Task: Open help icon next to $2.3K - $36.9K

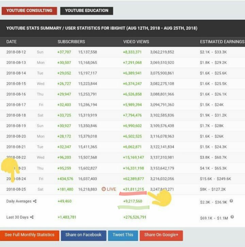Action: tap(231, 201)
